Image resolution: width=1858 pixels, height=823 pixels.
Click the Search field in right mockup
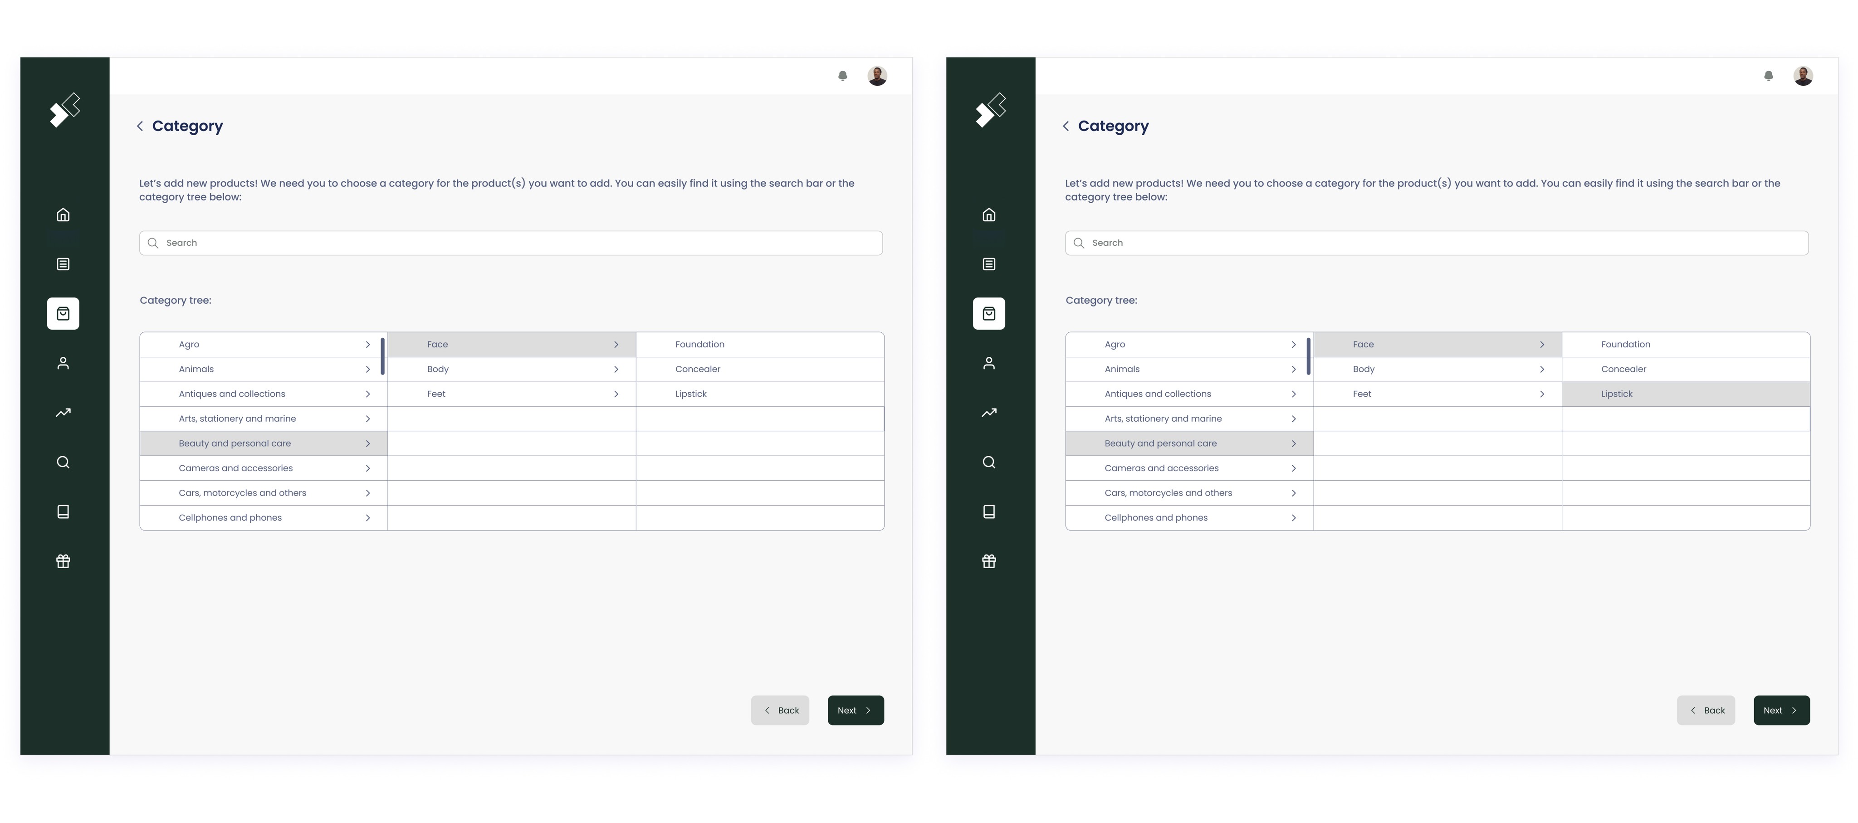click(1437, 243)
